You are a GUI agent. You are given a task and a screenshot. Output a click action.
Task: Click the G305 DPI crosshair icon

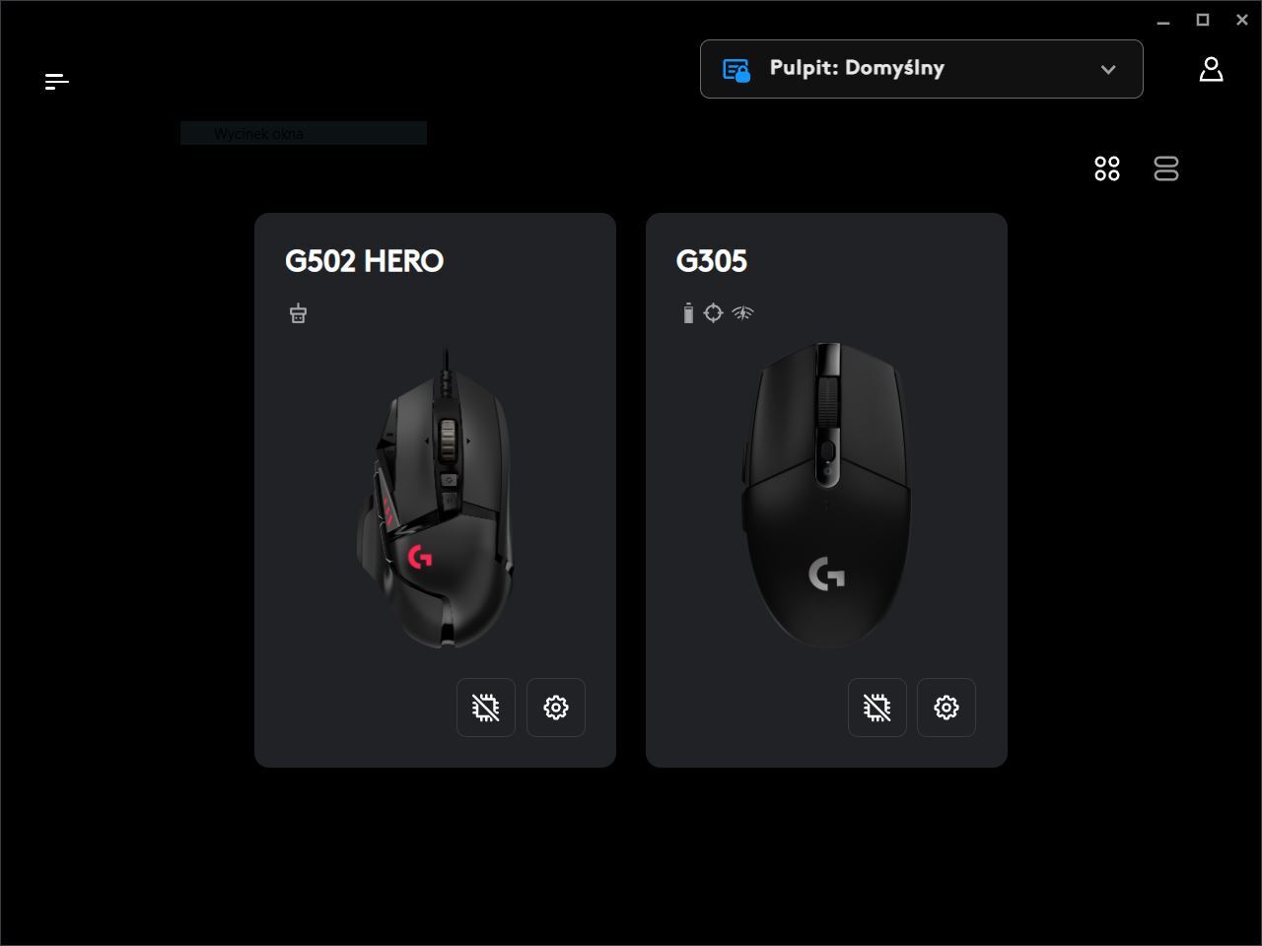pos(714,313)
